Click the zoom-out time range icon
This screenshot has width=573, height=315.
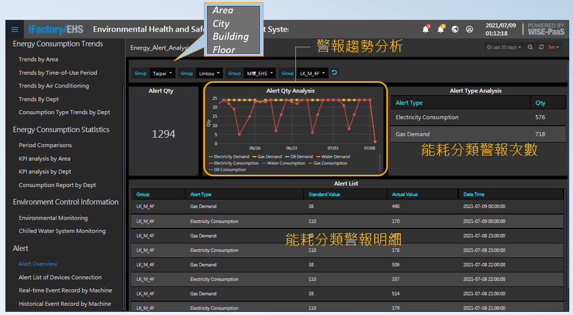pos(530,47)
